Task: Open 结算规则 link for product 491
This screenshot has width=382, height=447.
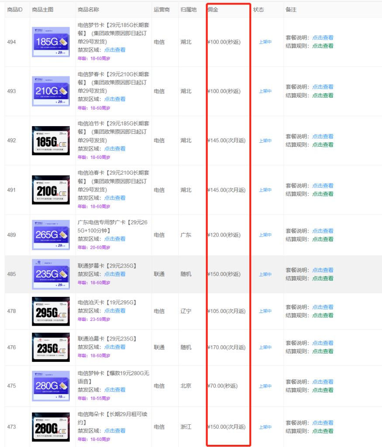Action: [323, 194]
